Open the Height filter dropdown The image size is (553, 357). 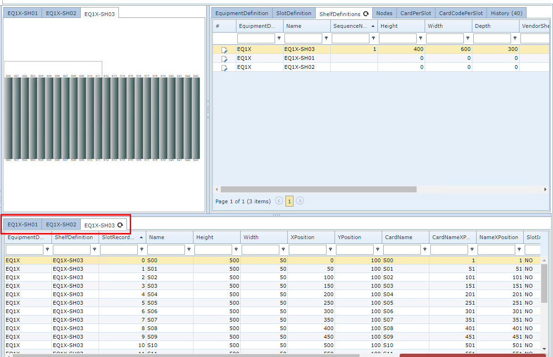pos(420,38)
